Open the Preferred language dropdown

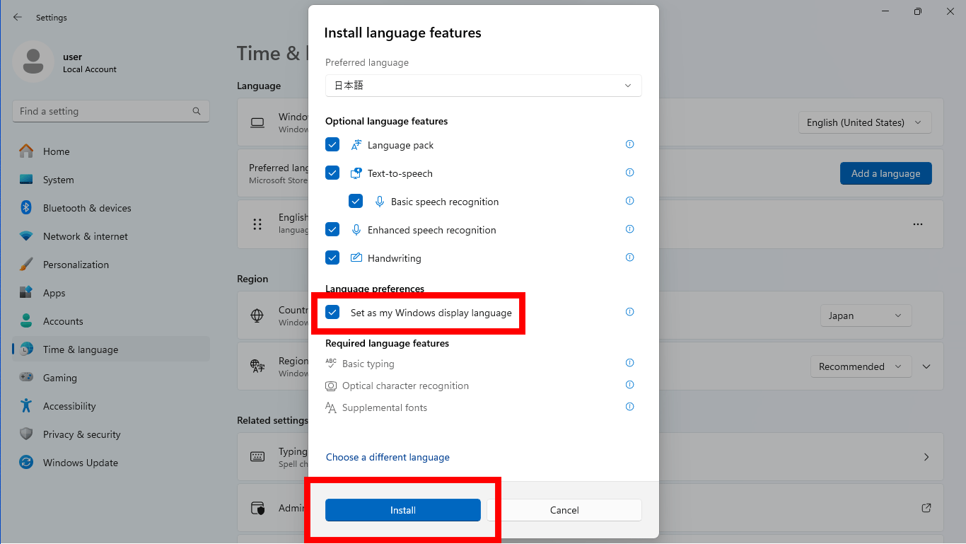[483, 86]
